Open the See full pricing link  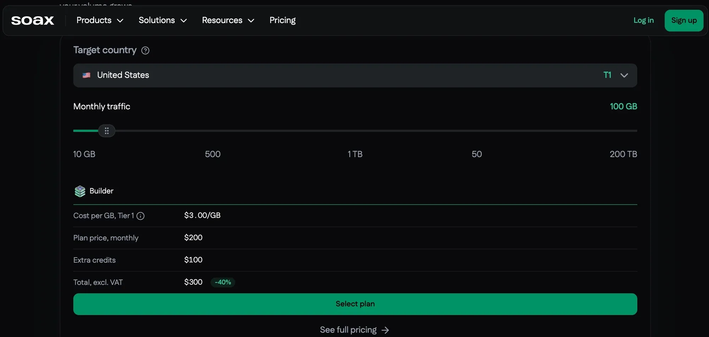click(354, 330)
